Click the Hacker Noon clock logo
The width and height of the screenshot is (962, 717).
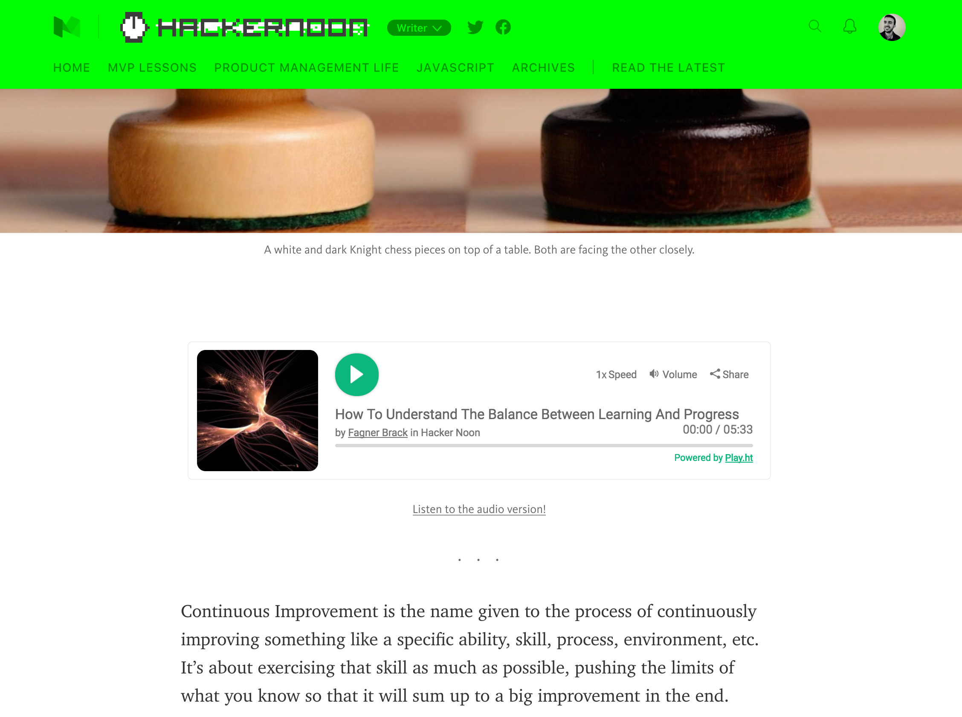(134, 27)
